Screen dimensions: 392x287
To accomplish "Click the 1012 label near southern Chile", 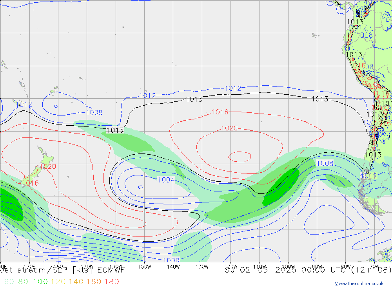I will point(368,176).
